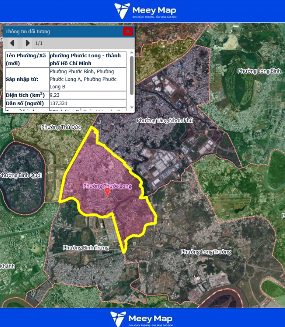Select Phường Thủ Đức on the map

(x=58, y=127)
